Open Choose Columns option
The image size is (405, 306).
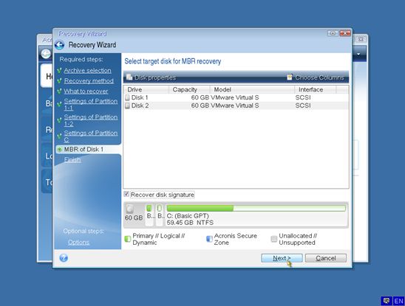pyautogui.click(x=316, y=77)
